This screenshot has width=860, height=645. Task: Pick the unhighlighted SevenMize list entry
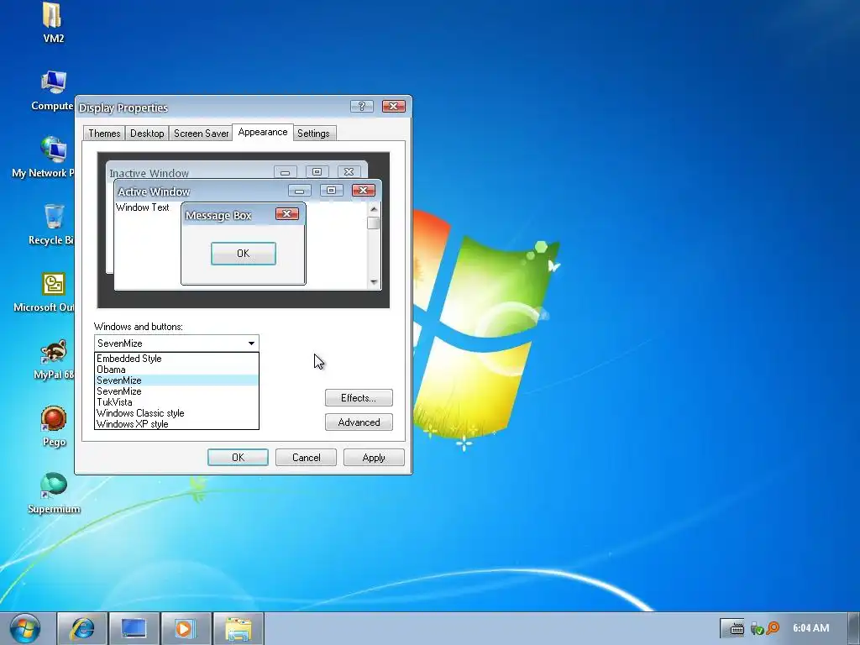(x=176, y=391)
